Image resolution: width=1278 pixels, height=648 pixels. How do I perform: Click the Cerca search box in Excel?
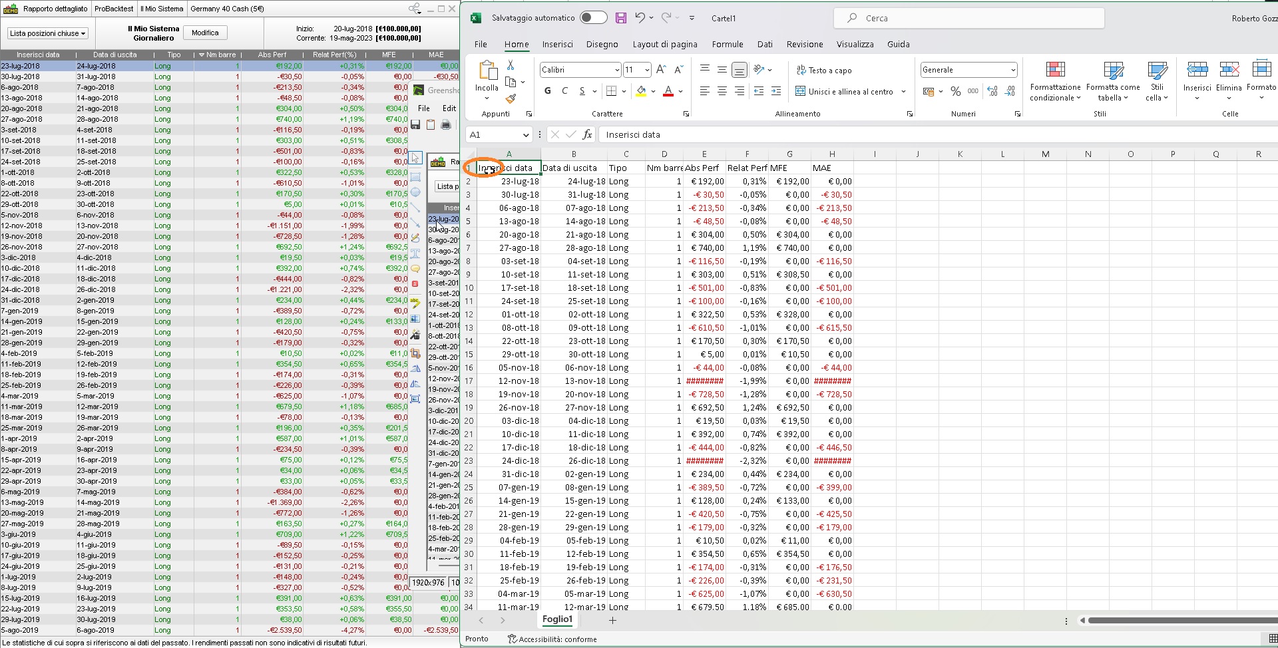(x=968, y=18)
